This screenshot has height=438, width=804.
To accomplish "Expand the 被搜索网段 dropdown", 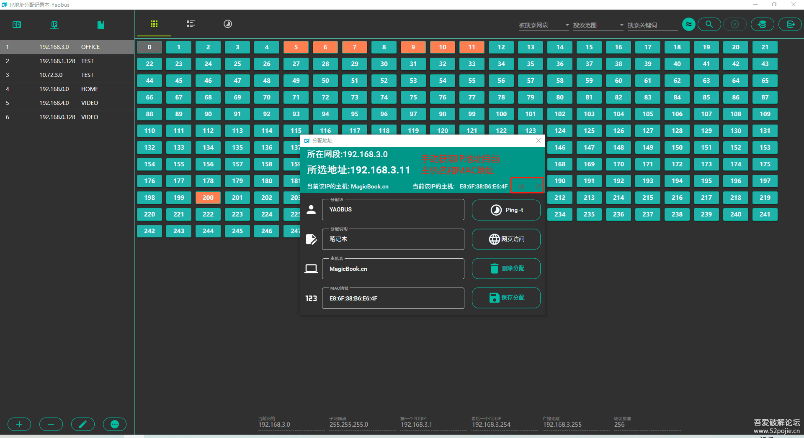I will click(544, 25).
